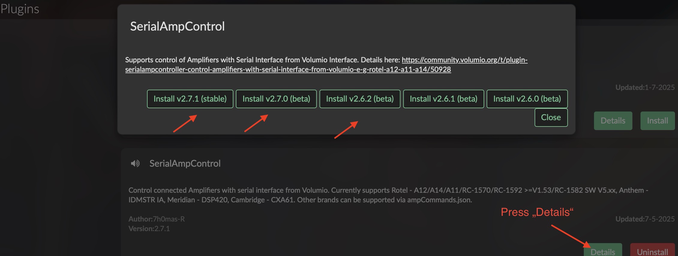Click the Author:7h0mas-R text
The width and height of the screenshot is (678, 256).
[157, 219]
